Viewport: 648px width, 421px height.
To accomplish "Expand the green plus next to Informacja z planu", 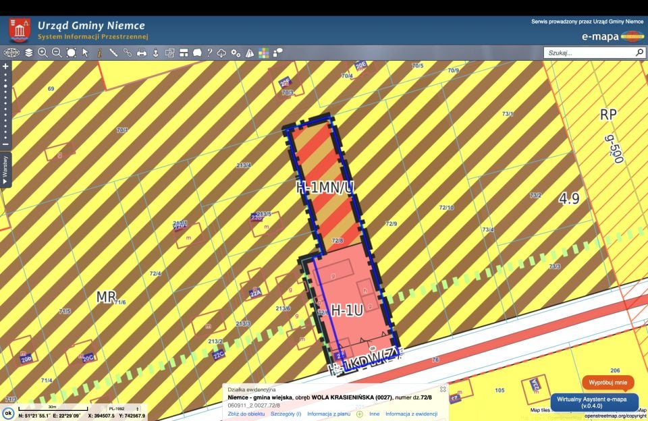I will click(360, 414).
